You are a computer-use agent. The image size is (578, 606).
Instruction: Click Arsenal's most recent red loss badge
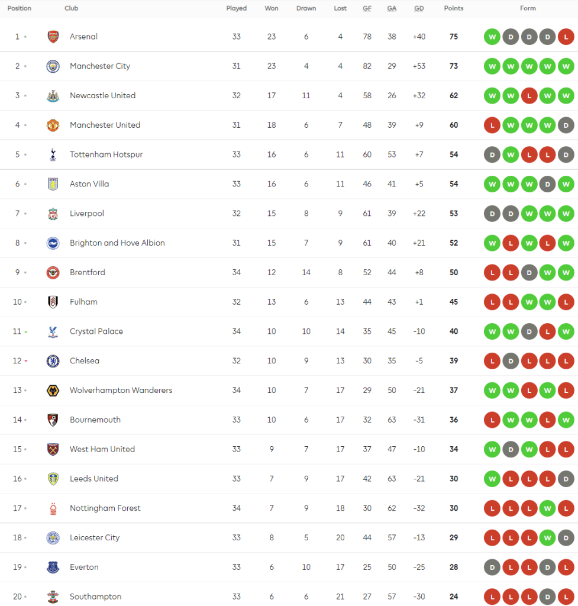coord(566,37)
